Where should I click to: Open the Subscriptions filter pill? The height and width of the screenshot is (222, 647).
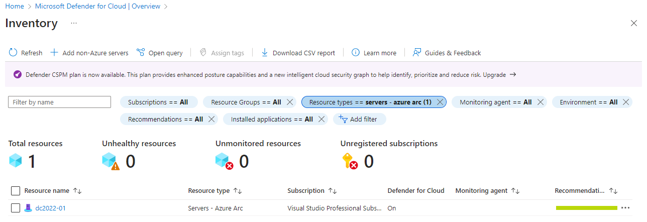158,102
